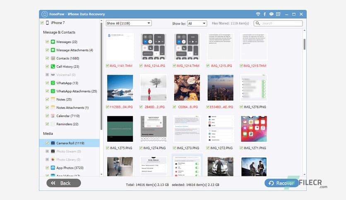This screenshot has width=346, height=200.
Task: Select the Notes icon
Action: 53,99
